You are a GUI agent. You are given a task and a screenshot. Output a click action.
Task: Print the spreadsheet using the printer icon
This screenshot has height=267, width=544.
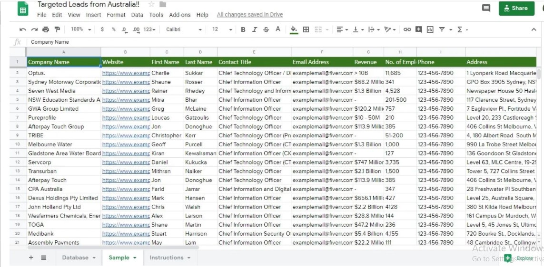[46, 29]
